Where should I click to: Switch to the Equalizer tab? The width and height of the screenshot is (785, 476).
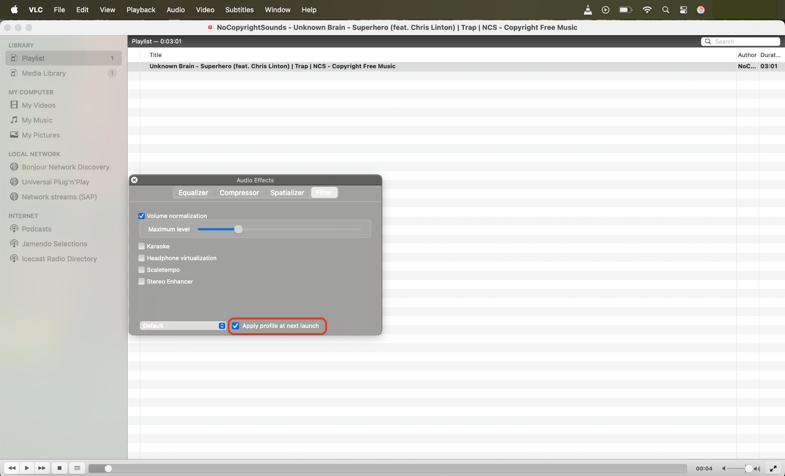[x=193, y=192]
